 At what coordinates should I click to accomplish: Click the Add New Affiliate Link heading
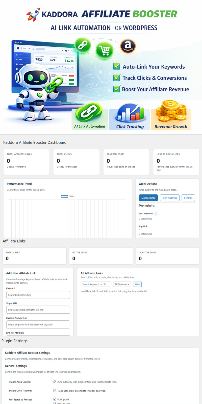pos(21,273)
